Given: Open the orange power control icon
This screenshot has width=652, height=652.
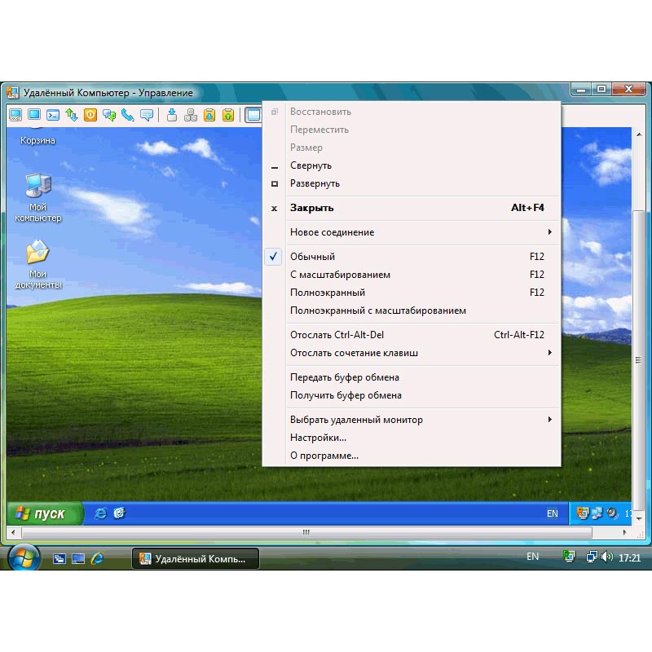Looking at the screenshot, I should 90,115.
